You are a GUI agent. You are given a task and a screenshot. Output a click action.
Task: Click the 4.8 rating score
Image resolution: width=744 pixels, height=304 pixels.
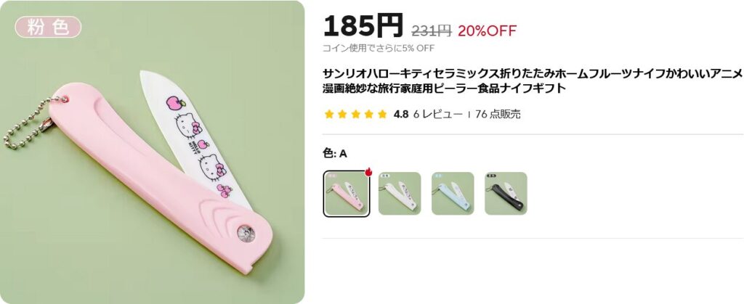click(x=400, y=114)
